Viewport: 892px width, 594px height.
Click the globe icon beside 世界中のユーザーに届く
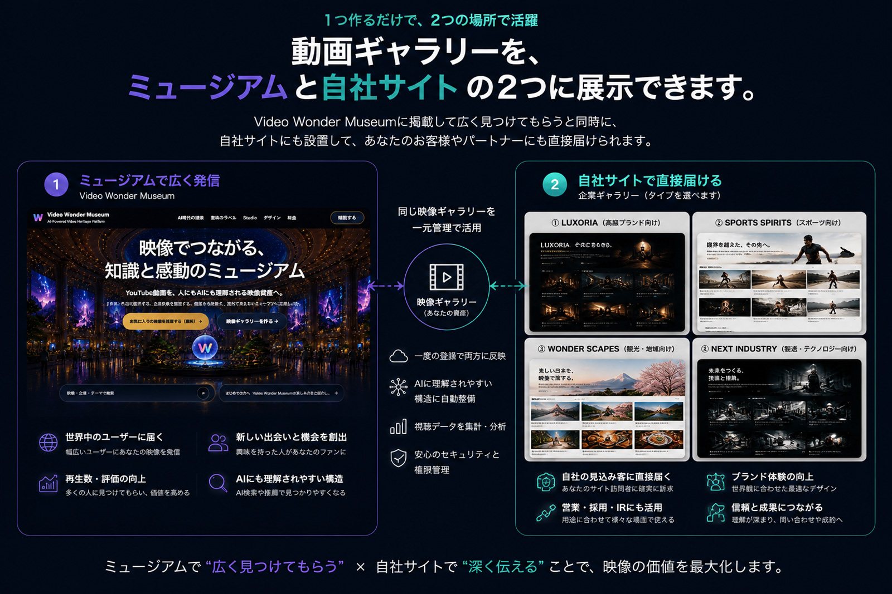(x=49, y=443)
